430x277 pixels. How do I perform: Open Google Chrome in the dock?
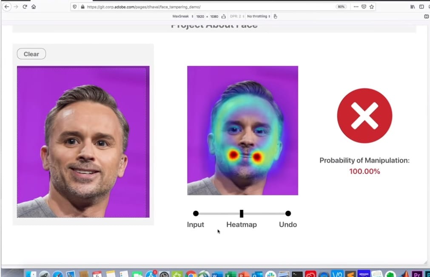[191, 274]
